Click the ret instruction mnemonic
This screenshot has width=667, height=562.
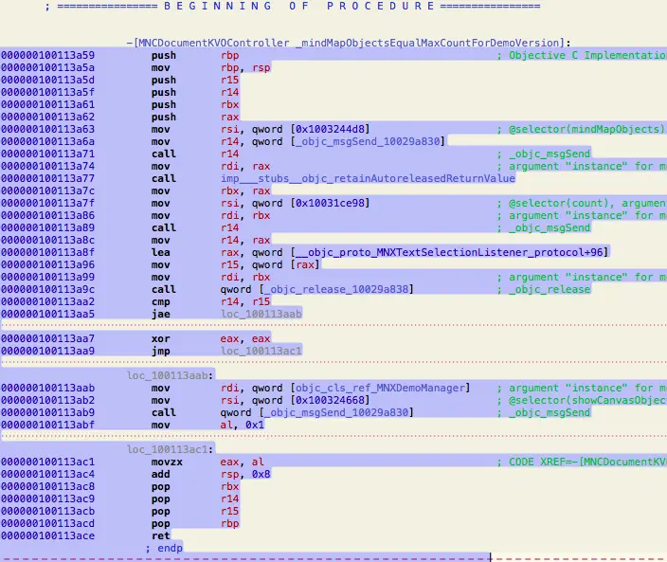[x=161, y=536]
